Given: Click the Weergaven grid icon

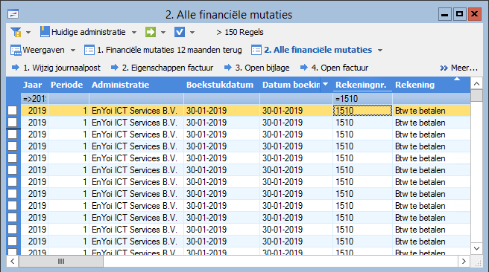Looking at the screenshot, I should 16,50.
